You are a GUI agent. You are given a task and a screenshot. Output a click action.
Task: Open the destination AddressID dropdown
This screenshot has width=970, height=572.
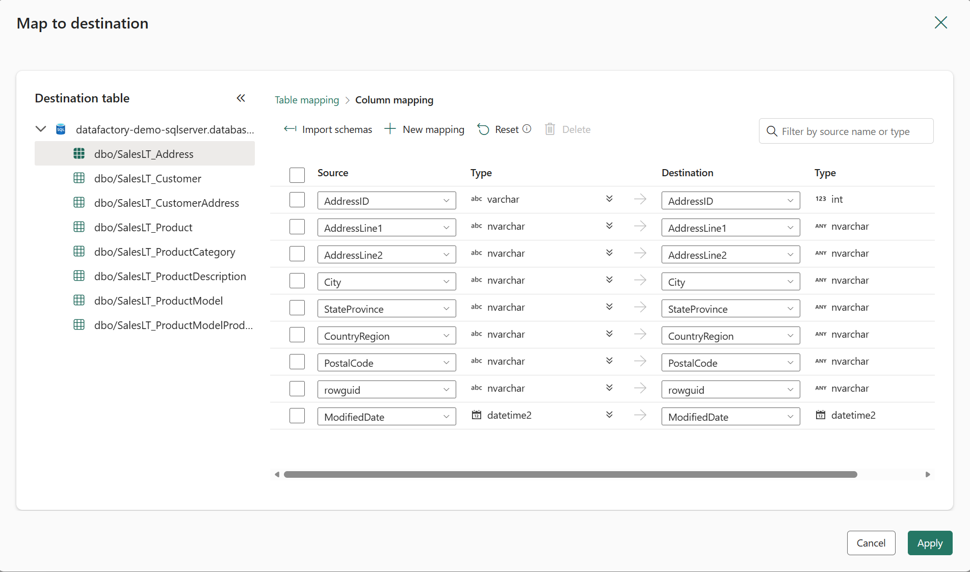791,200
